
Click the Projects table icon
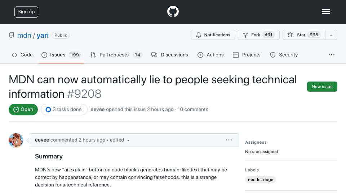click(x=236, y=55)
